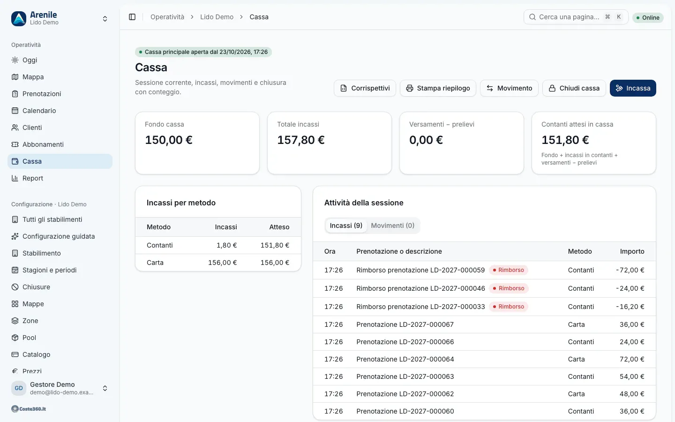675x422 pixels.
Task: Click the Rimborso badge for LD-2027-000046
Action: (x=509, y=288)
